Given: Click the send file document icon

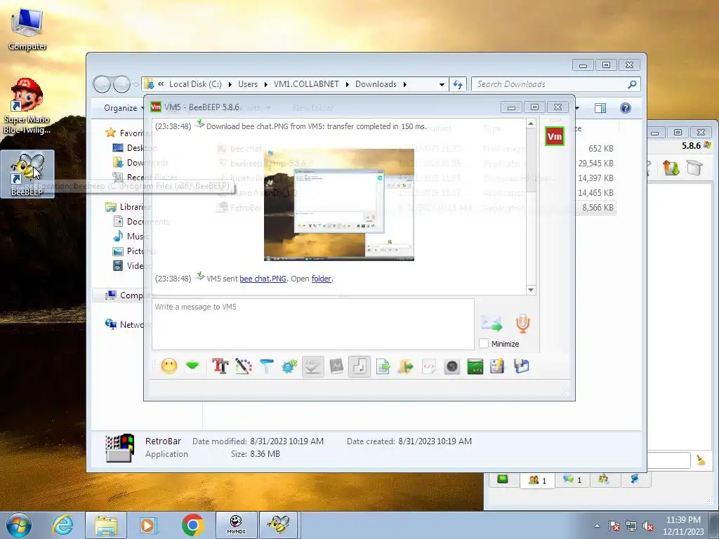Looking at the screenshot, I should point(383,366).
